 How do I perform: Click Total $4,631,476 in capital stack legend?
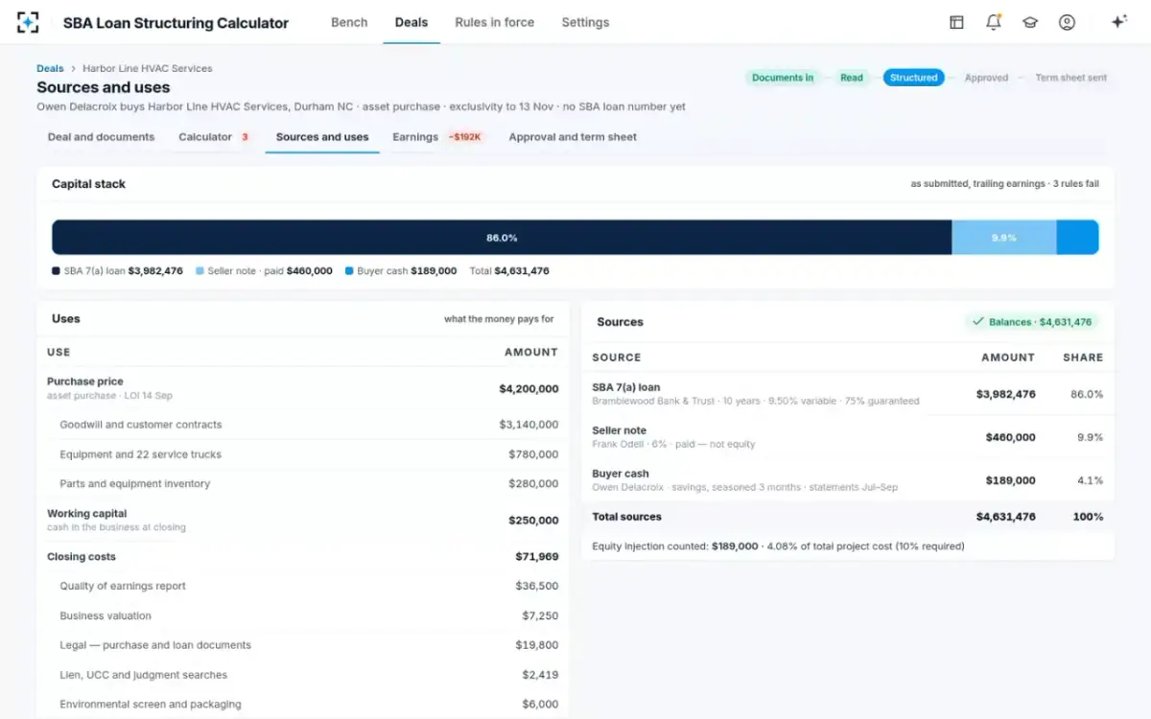(509, 271)
